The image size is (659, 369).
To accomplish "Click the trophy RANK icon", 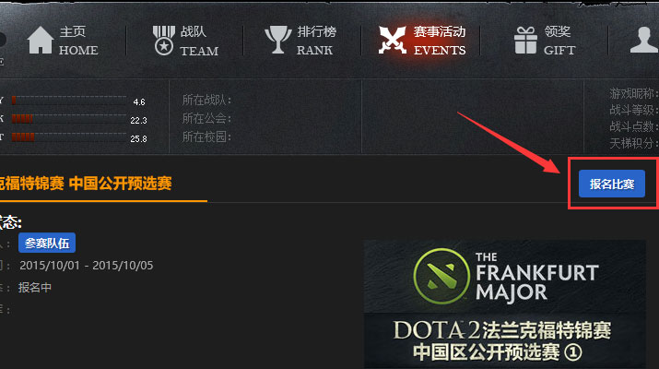I will [277, 40].
